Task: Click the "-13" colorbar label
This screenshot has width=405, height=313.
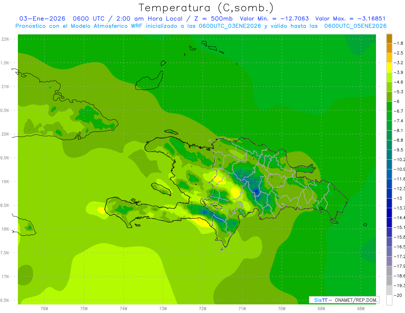Action: (x=398, y=198)
